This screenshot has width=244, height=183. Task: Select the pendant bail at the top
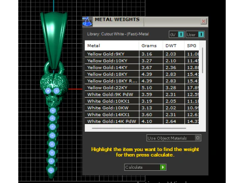point(54,41)
